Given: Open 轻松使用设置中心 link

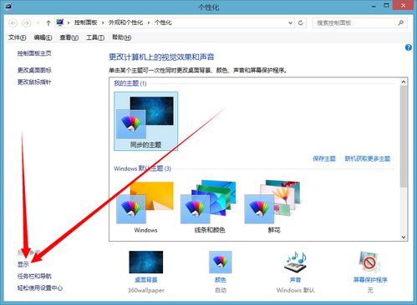Looking at the screenshot, I should (40, 288).
